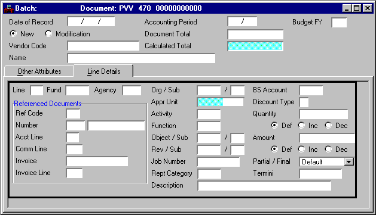Click the Accounting Period field
This screenshot has height=215, width=376.
pyautogui.click(x=242, y=21)
